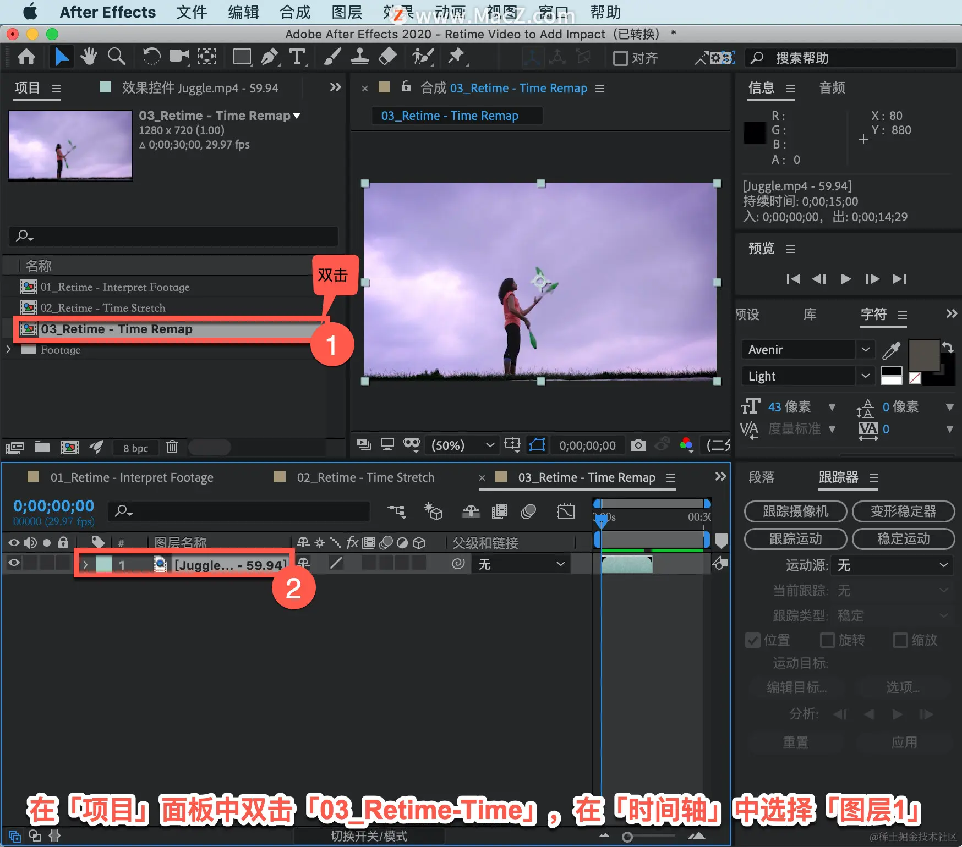The height and width of the screenshot is (847, 962).
Task: Select the Brush tool
Action: tap(332, 57)
